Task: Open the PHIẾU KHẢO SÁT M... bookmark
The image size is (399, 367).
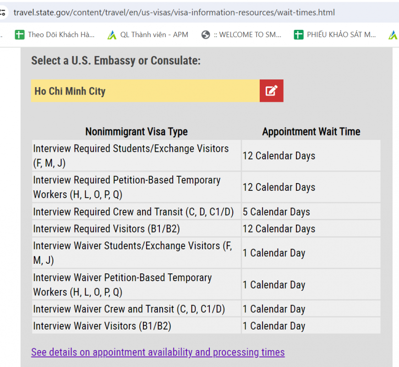Action: coord(334,35)
